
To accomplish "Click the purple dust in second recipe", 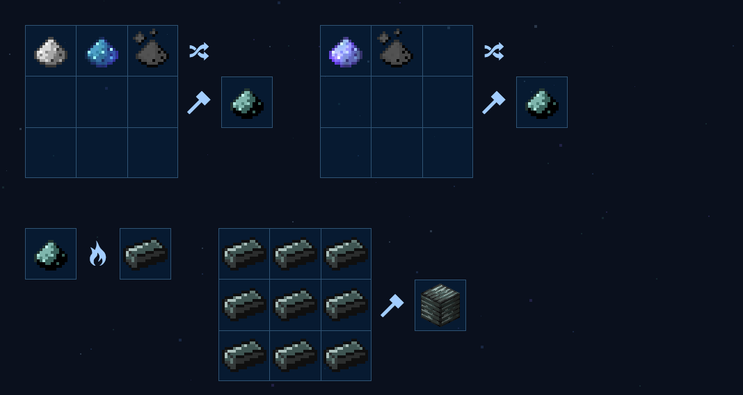I will [x=346, y=51].
